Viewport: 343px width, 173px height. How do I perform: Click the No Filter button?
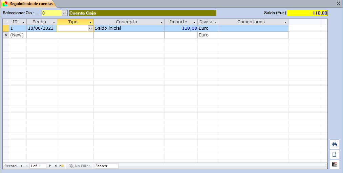pyautogui.click(x=80, y=166)
